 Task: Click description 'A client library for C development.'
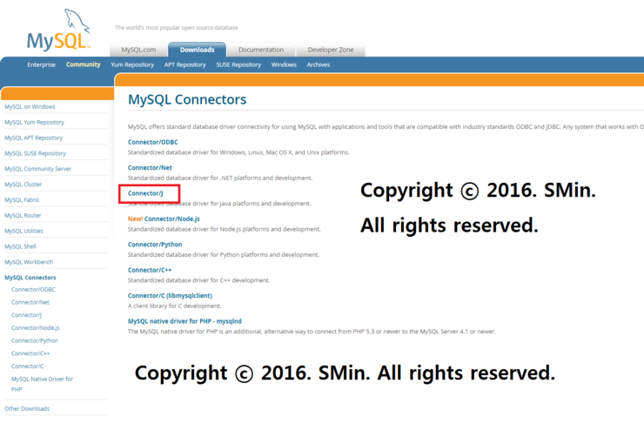click(175, 306)
